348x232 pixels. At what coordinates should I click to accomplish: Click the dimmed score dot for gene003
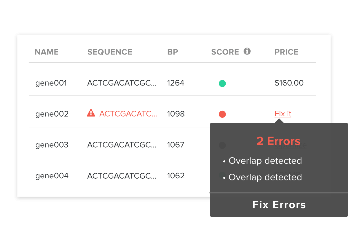pos(222,145)
